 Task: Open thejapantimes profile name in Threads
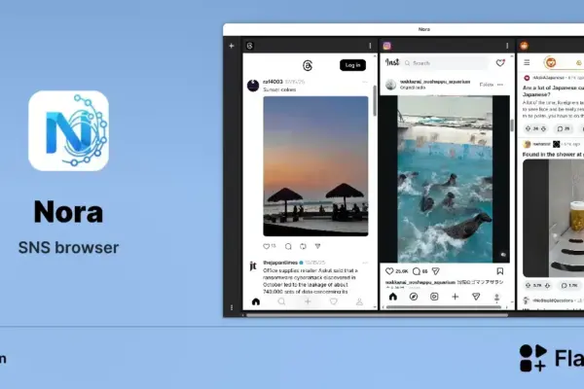[x=280, y=263]
